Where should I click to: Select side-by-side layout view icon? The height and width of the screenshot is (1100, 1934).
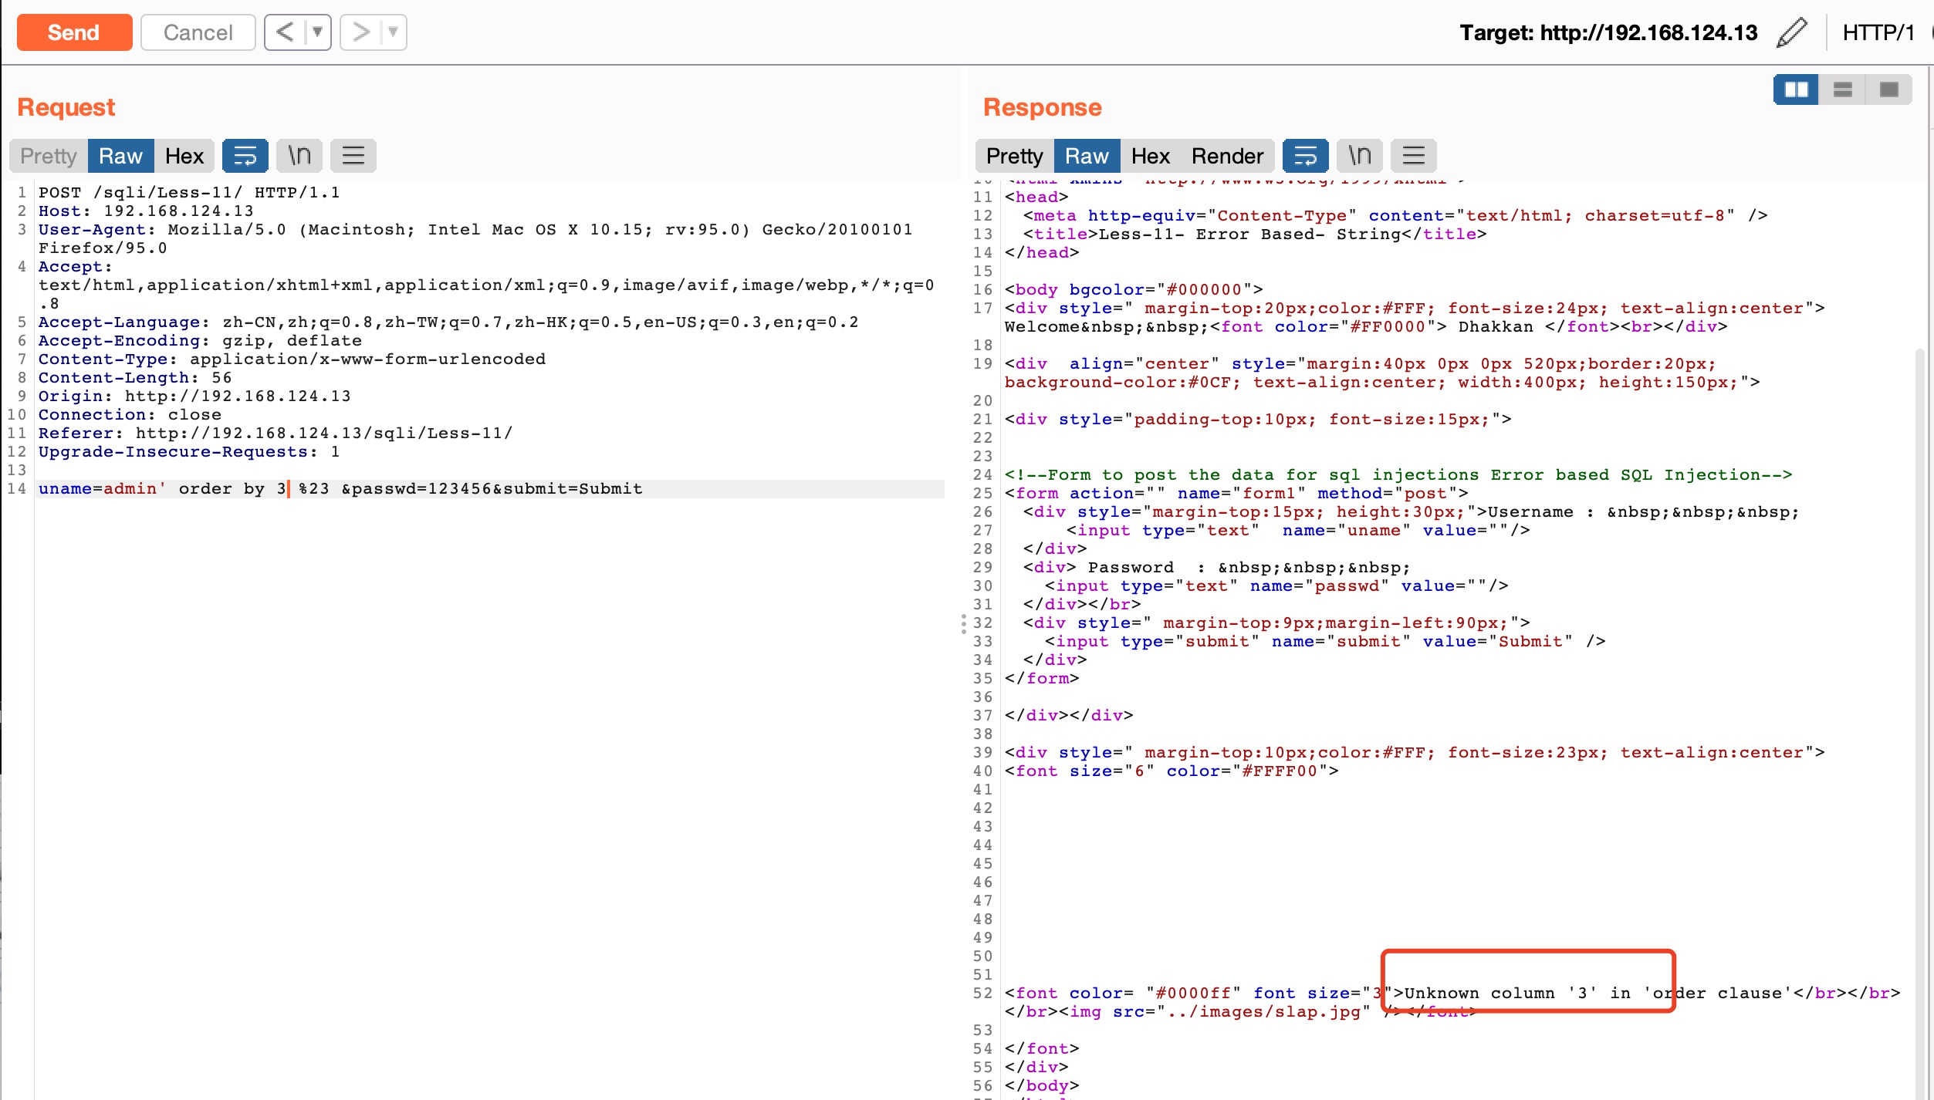tap(1796, 90)
